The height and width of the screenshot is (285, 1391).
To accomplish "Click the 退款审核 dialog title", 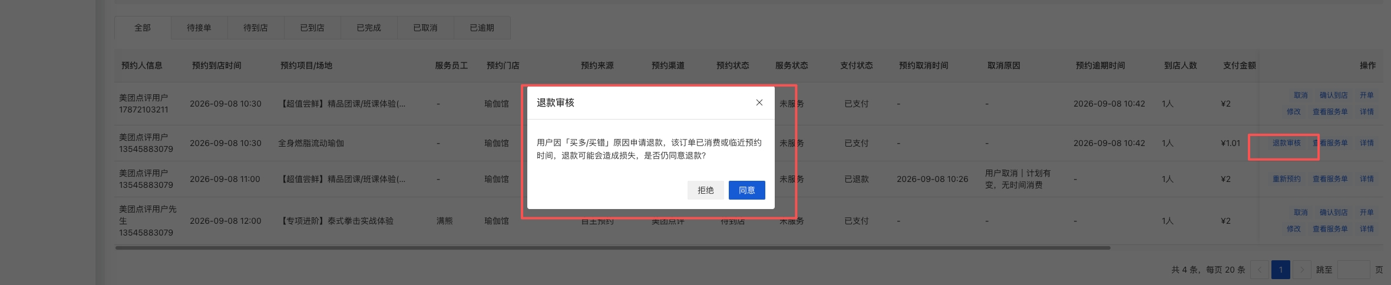I will point(556,102).
